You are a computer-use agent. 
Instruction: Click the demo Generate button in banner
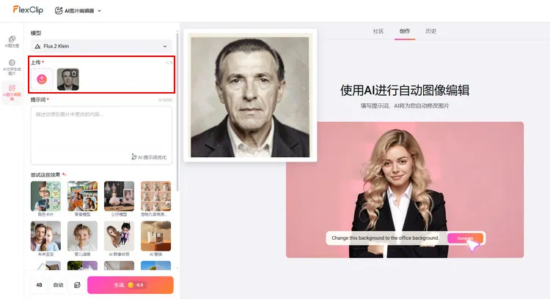[465, 238]
